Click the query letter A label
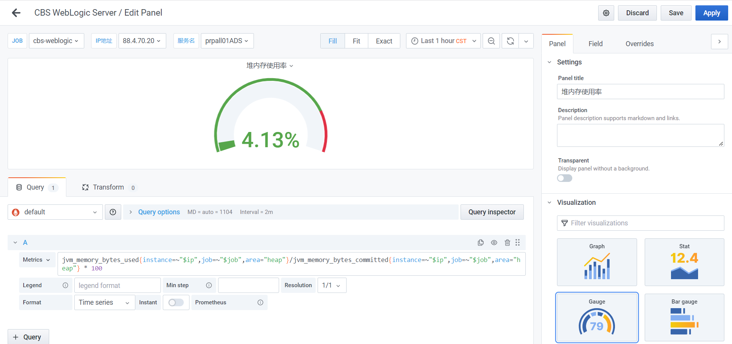The height and width of the screenshot is (344, 732). click(x=25, y=243)
